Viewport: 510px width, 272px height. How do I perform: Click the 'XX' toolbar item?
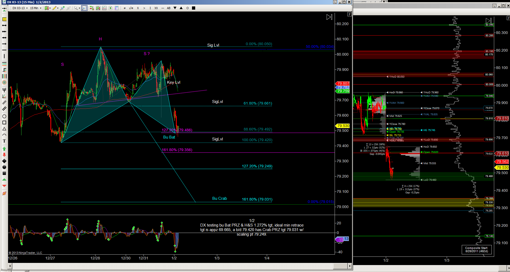(156, 8)
